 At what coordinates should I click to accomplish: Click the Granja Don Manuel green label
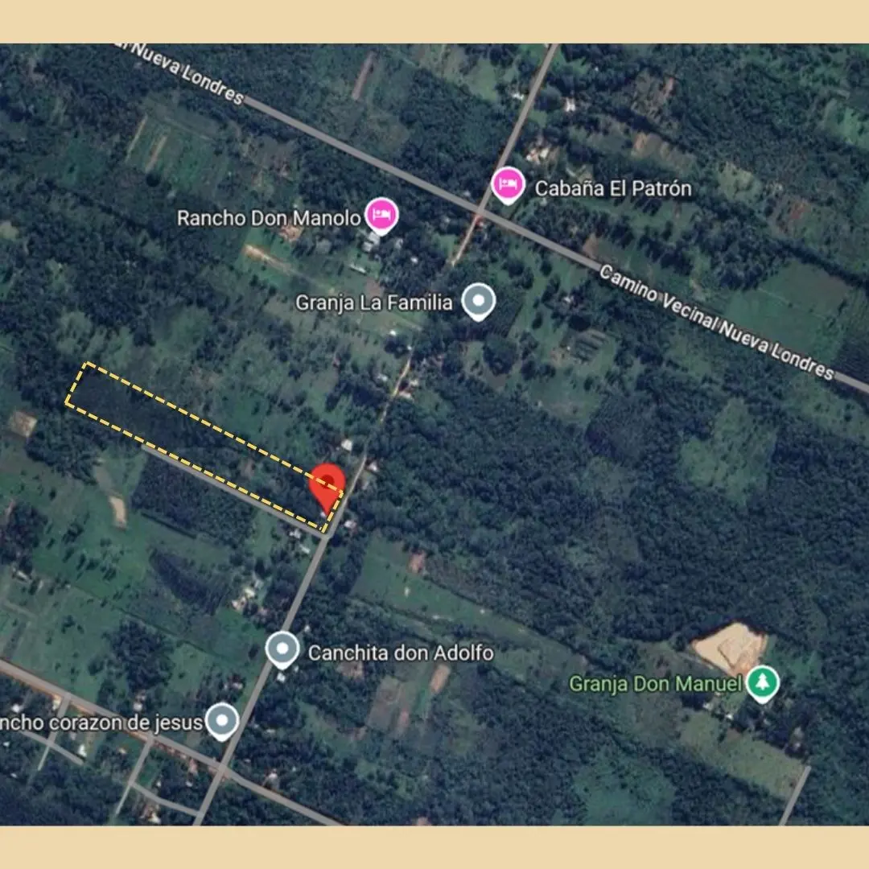655,684
